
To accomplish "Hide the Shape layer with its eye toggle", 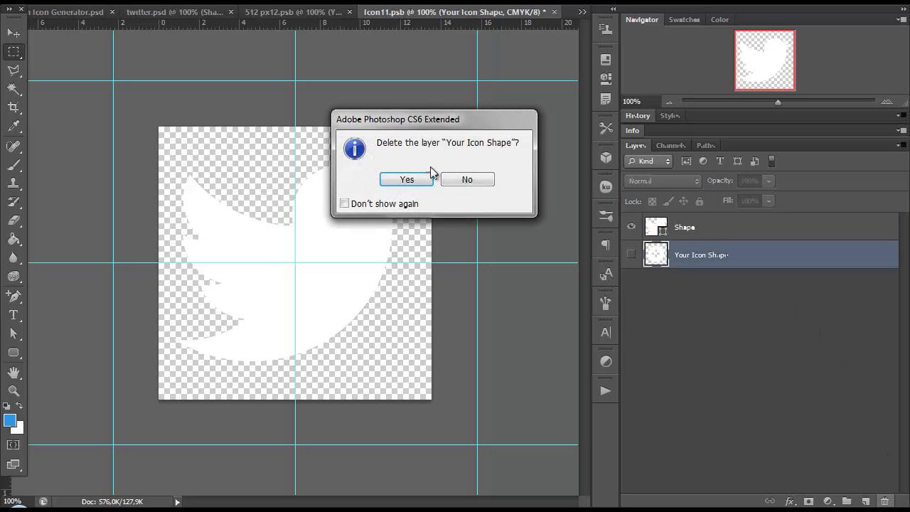I will click(631, 227).
